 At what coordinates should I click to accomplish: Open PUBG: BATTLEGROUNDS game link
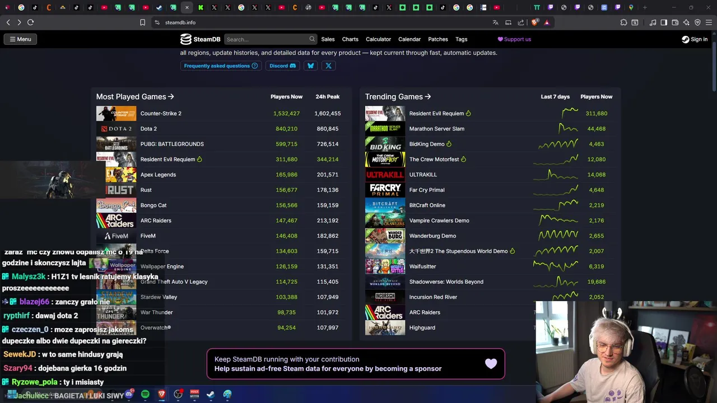coord(172,144)
